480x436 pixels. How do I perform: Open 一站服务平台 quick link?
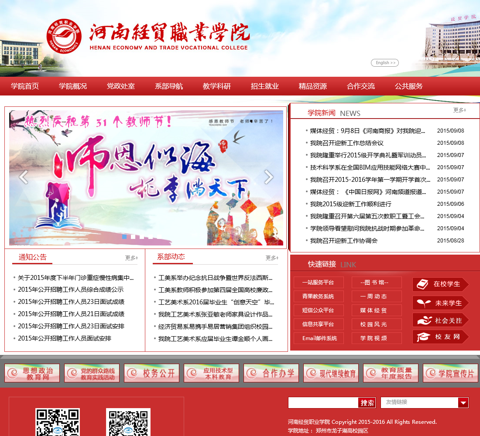(x=319, y=283)
